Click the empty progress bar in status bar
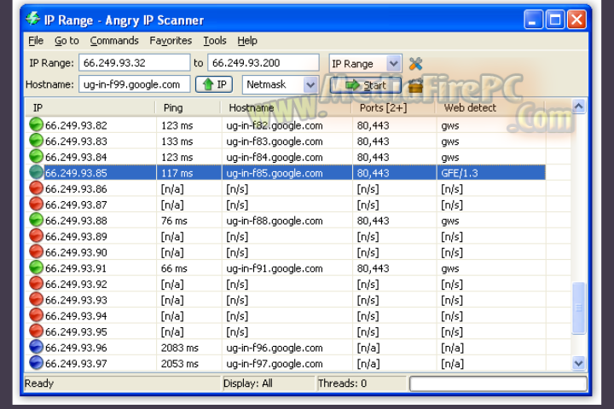 coord(498,383)
